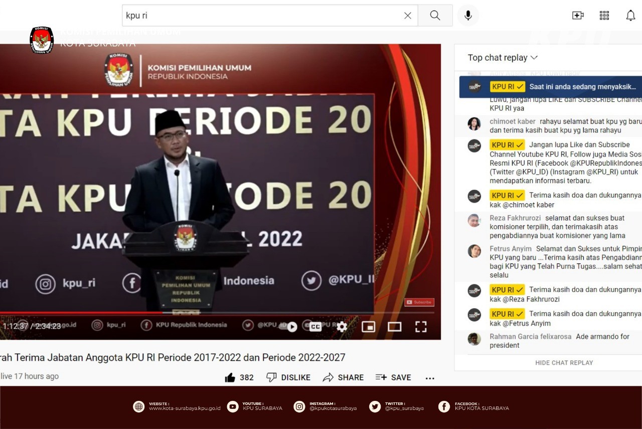Click the search field containing 'kpu ri'

[x=261, y=16]
